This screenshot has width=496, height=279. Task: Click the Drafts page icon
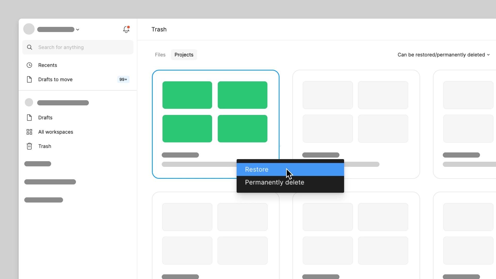click(x=29, y=118)
